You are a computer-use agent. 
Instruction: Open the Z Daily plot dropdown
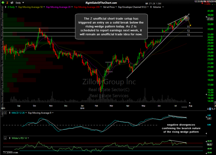[16, 7]
